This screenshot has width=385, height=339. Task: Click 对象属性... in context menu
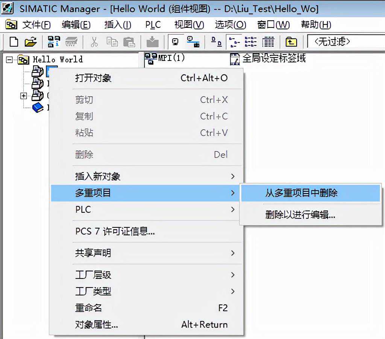click(96, 324)
